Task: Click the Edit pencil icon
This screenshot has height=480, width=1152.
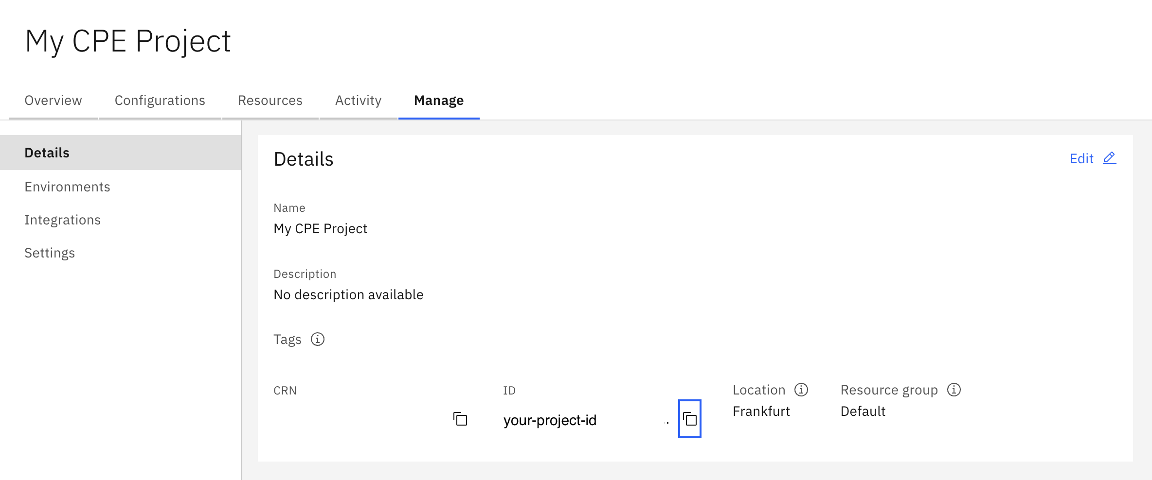Action: pos(1109,158)
